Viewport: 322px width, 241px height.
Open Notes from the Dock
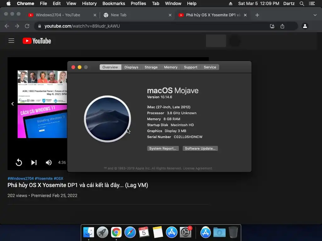click(x=158, y=232)
